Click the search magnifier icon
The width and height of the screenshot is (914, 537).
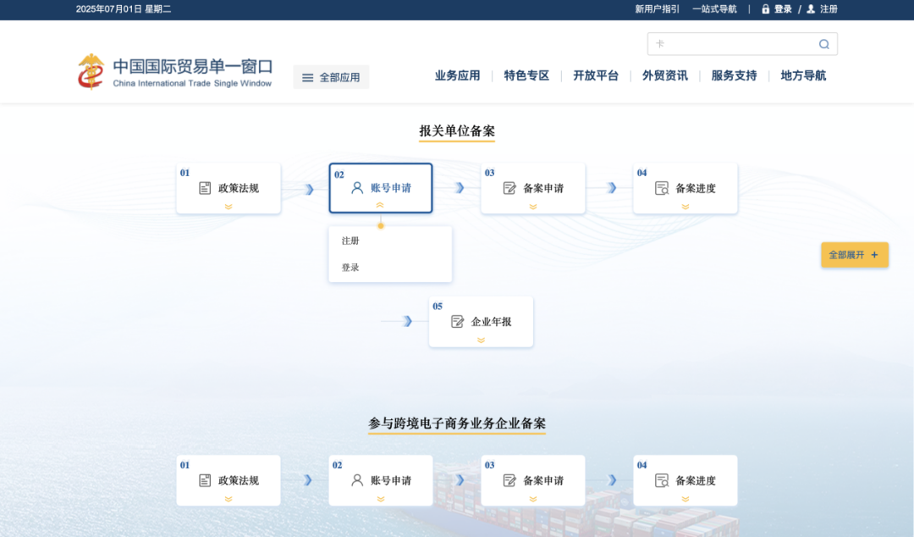coord(823,43)
